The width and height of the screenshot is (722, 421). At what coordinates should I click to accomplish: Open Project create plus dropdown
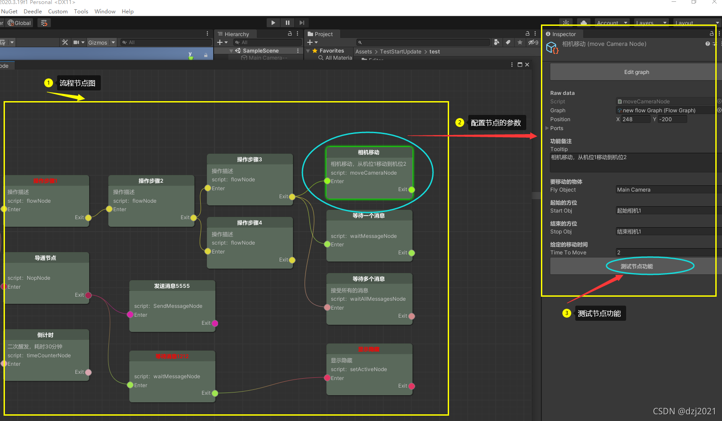click(312, 42)
